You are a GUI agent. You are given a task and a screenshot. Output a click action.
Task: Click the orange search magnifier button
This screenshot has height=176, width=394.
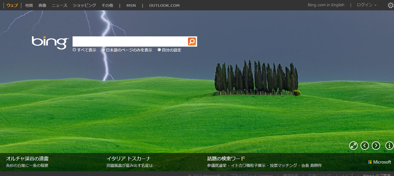click(192, 42)
